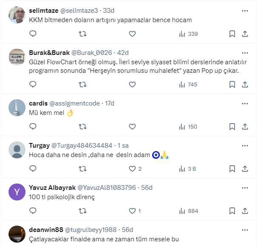258x246 pixels.
Task: Open more options menu on Burak&Burak's tweet
Action: coord(245,52)
